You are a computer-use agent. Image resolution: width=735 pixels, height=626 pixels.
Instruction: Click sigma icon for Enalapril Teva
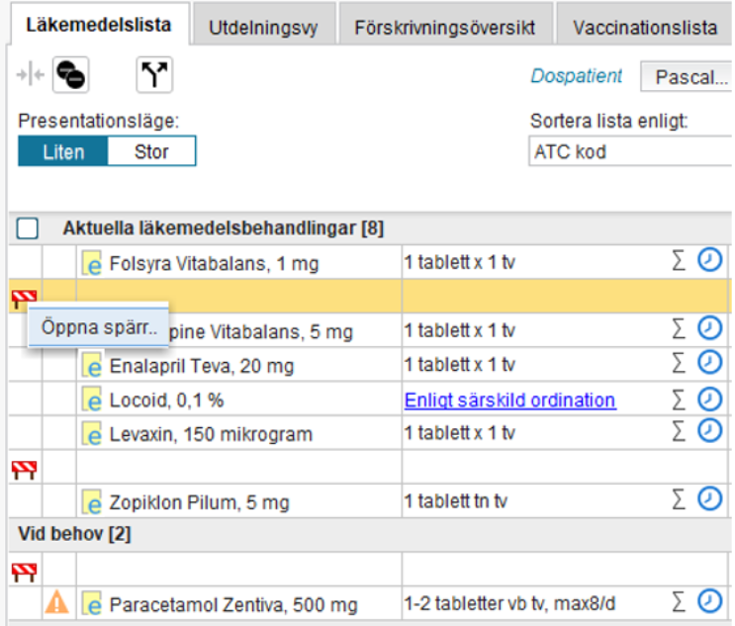679,364
